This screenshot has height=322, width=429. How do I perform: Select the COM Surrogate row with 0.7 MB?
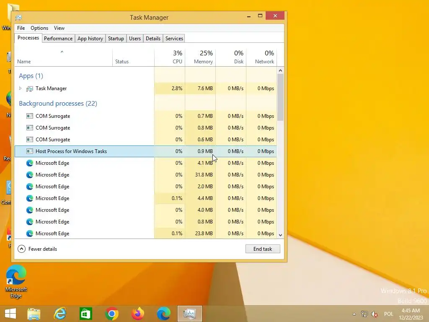tap(145, 116)
